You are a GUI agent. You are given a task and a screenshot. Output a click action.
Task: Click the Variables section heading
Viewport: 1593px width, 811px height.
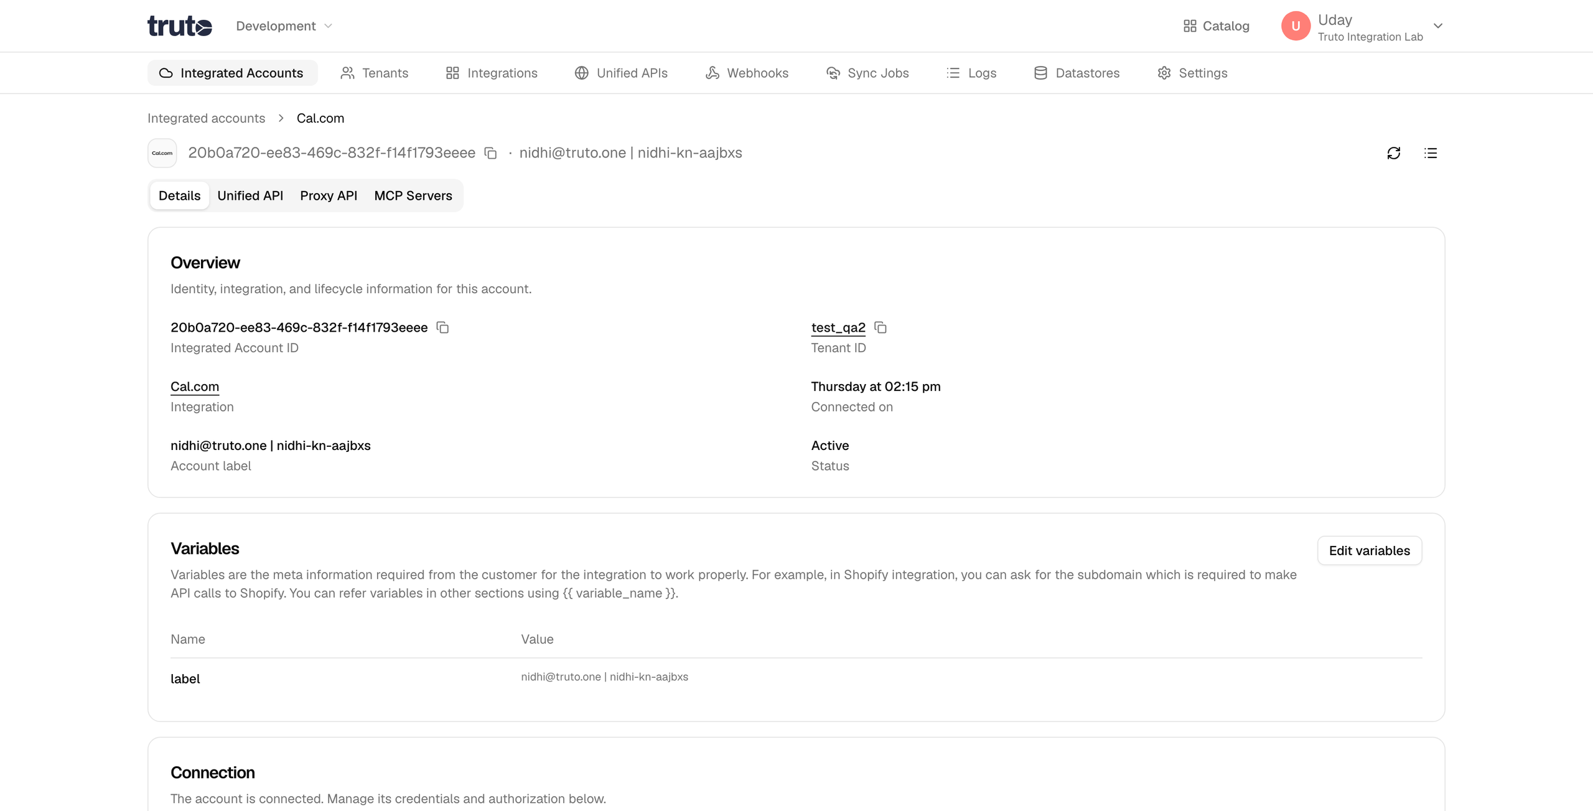(205, 548)
